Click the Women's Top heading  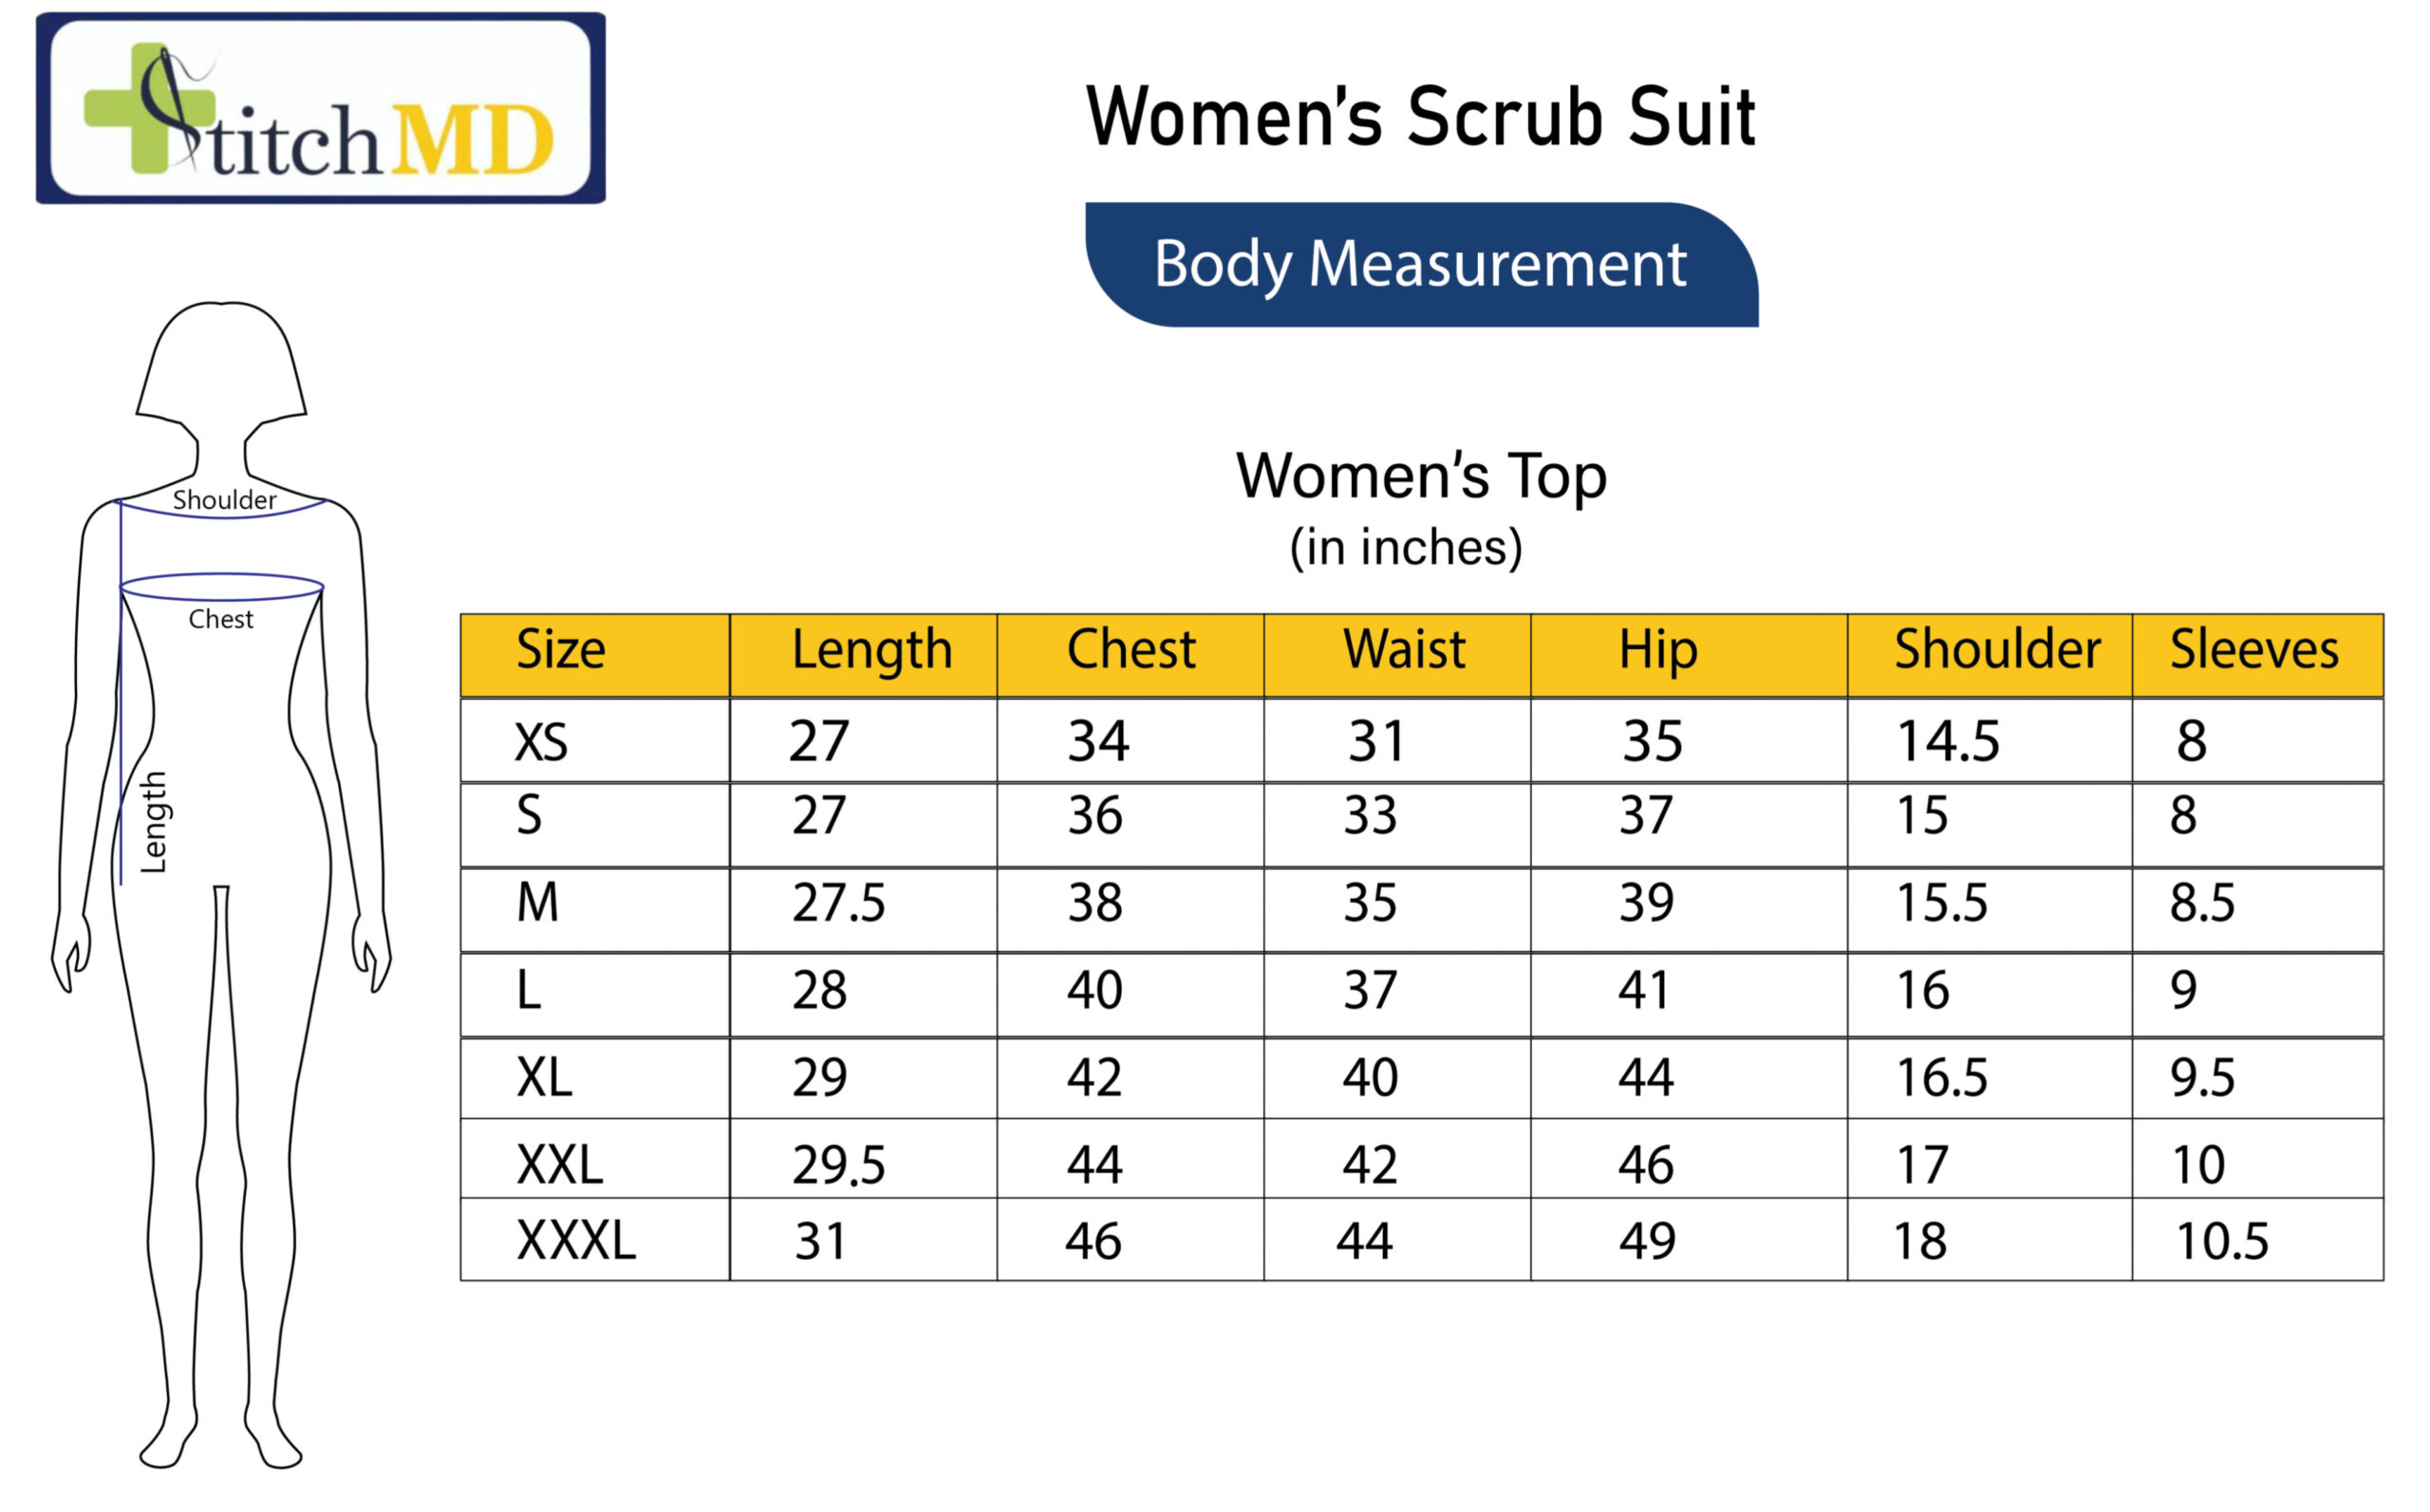[x=1420, y=476]
